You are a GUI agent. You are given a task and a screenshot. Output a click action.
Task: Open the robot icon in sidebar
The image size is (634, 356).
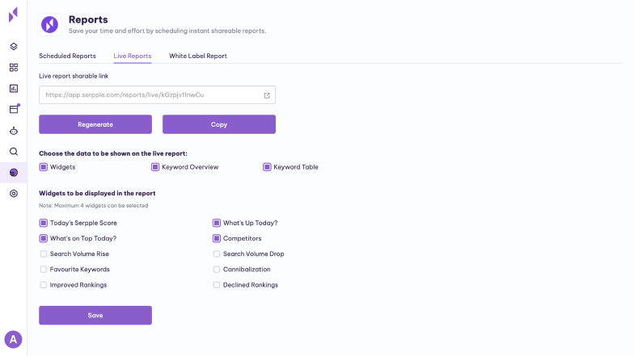pos(14,131)
